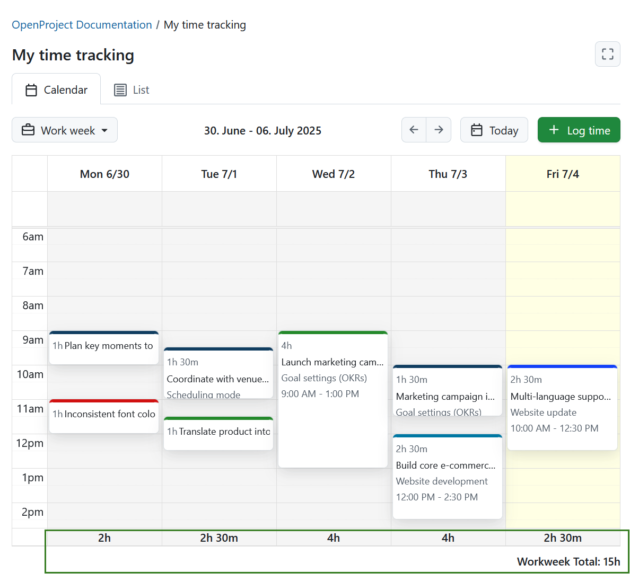Image resolution: width=630 pixels, height=574 pixels.
Task: Open the Work week view dropdown
Action: coord(64,130)
